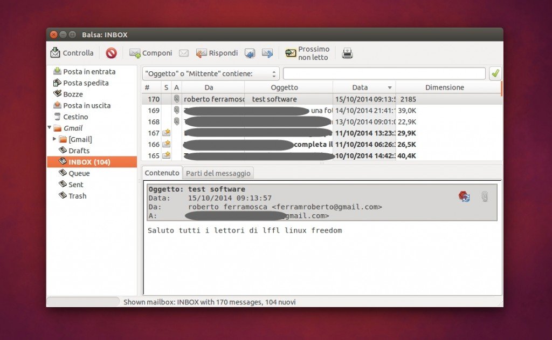
Task: Expand the [Gmail] folder
Action: [x=54, y=139]
